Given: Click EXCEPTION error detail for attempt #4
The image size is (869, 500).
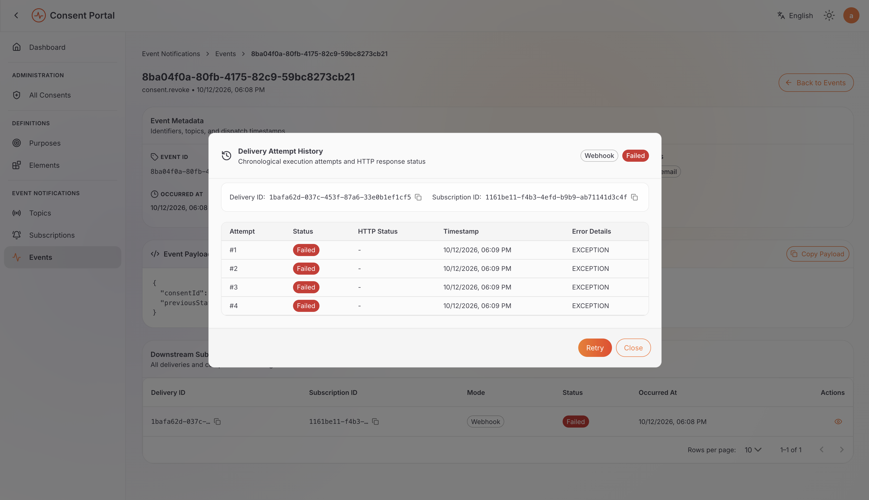Looking at the screenshot, I should 590,306.
